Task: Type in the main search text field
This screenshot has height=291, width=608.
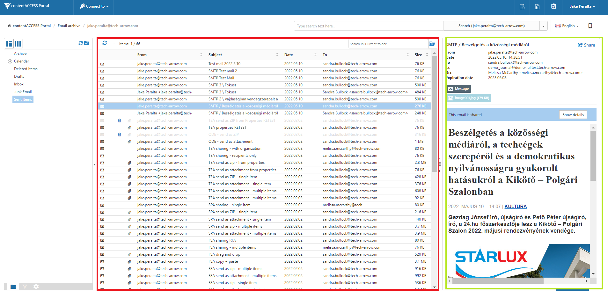Action: pyautogui.click(x=368, y=26)
